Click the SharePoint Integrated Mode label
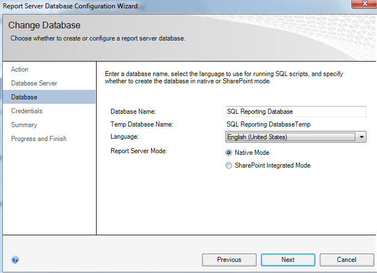This screenshot has height=273, width=377. tap(273, 165)
